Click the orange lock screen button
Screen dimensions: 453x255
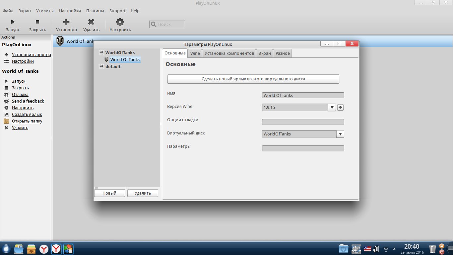point(441,246)
